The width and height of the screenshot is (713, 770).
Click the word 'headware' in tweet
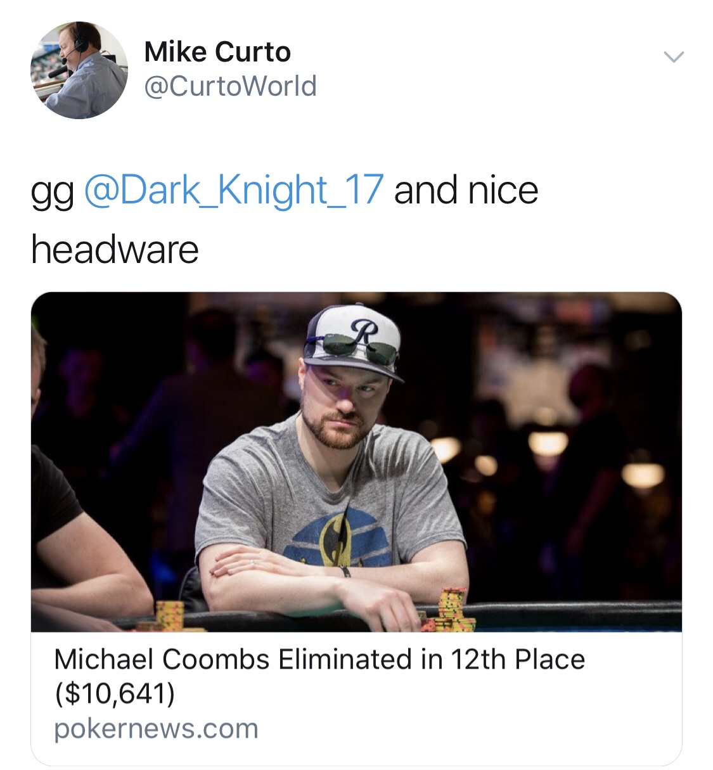pos(115,249)
